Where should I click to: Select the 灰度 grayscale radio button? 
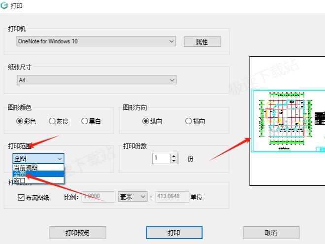pos(52,121)
